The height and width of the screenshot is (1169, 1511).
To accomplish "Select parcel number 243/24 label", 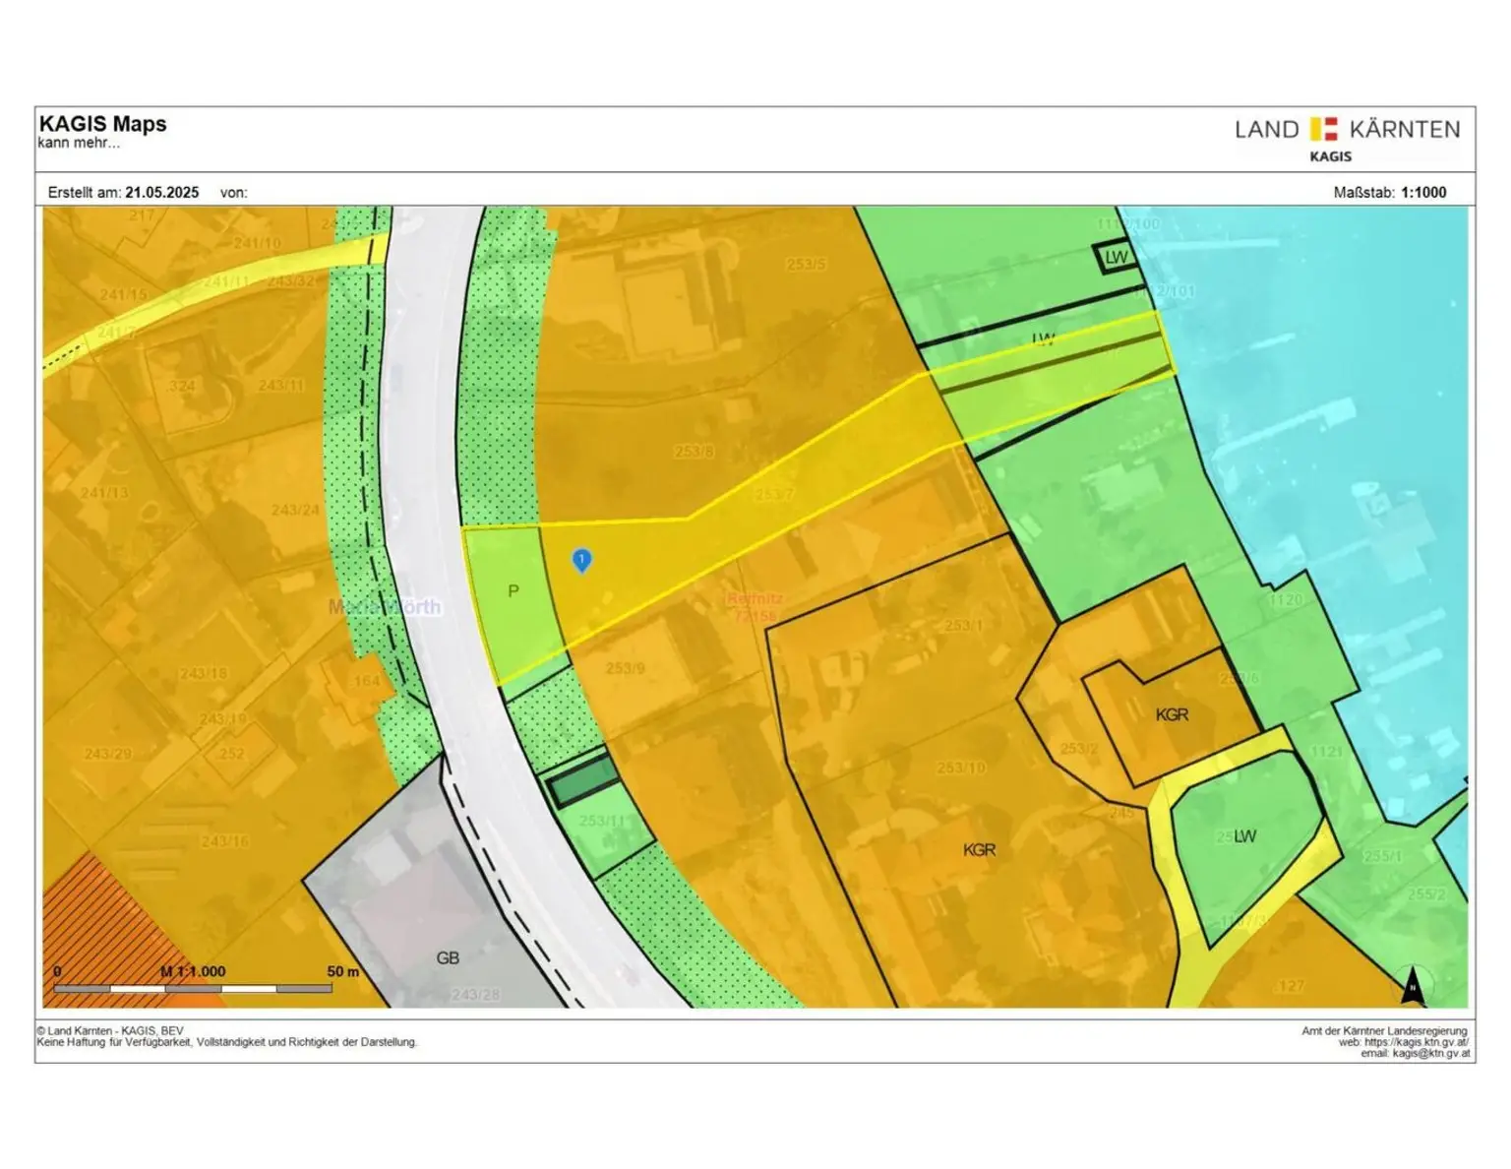I will pyautogui.click(x=295, y=510).
